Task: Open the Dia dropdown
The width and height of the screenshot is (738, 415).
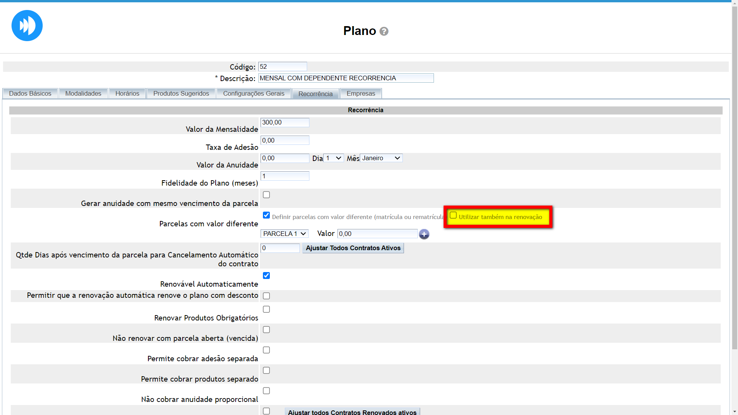Action: pyautogui.click(x=333, y=158)
